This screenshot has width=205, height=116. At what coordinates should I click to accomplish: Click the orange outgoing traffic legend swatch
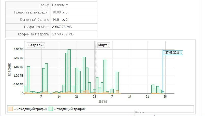pos(11,109)
